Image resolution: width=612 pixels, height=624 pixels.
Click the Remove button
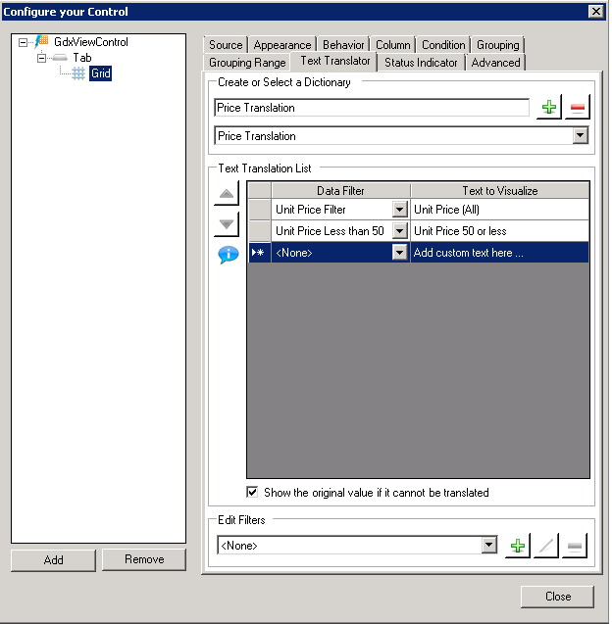point(144,559)
